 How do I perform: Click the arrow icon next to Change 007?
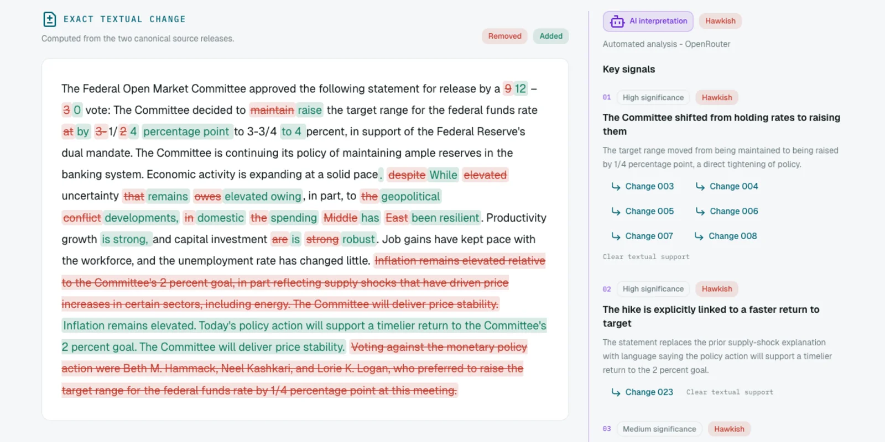tap(616, 236)
